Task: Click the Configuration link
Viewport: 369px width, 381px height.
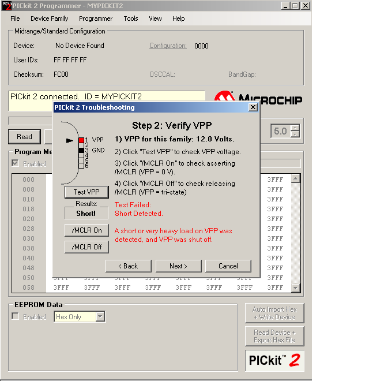Action: click(168, 46)
